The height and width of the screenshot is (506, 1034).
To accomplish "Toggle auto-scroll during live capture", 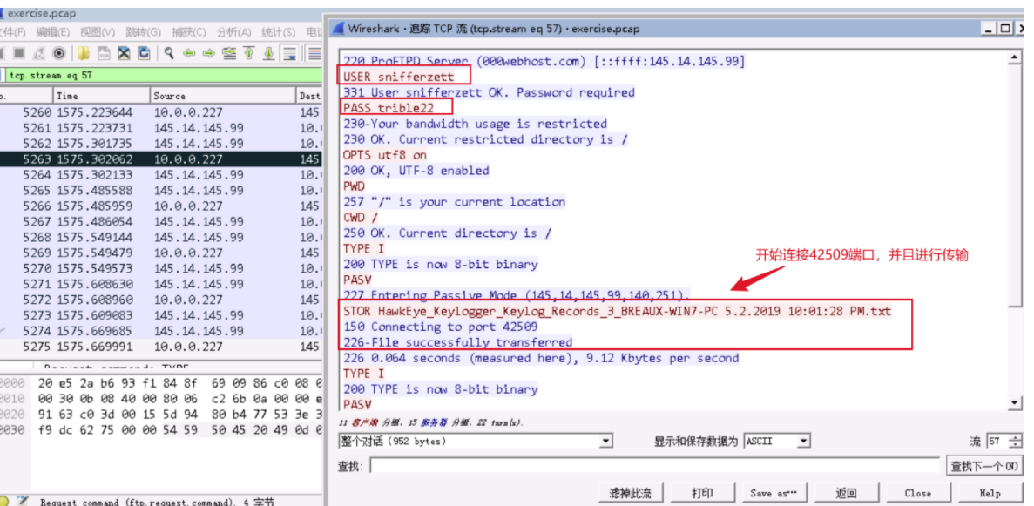I will 288,53.
